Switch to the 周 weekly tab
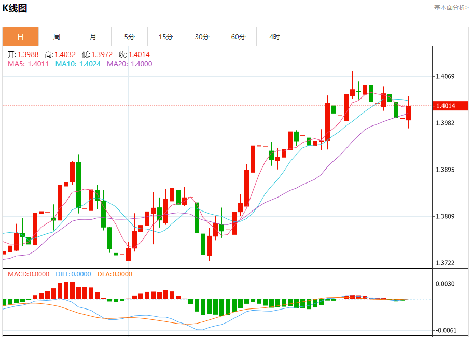This screenshot has width=472, height=337. point(57,37)
